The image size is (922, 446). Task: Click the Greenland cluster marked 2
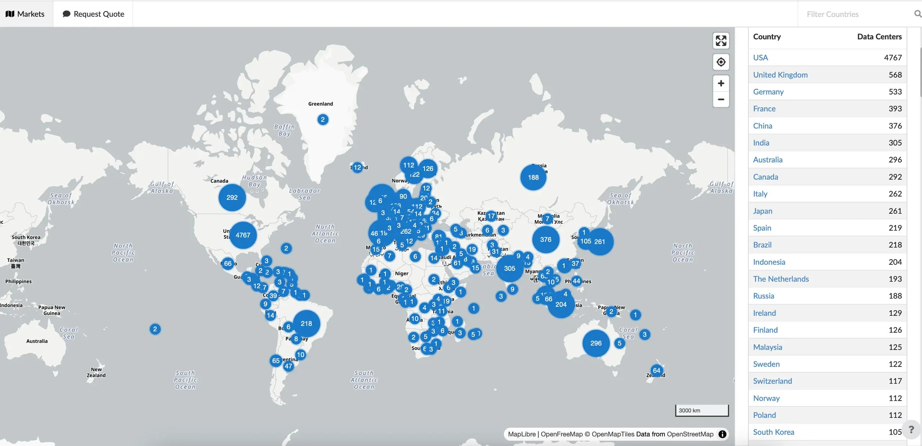(x=323, y=119)
